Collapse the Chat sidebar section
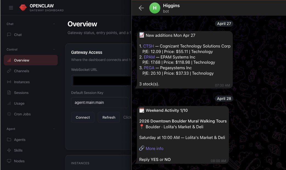The height and width of the screenshot is (170, 286). coord(54,24)
